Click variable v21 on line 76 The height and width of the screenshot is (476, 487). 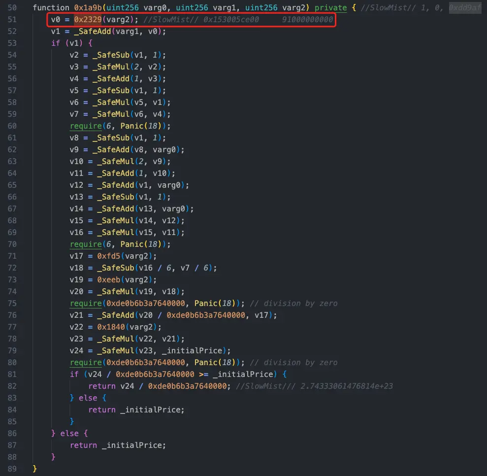[x=76, y=315]
